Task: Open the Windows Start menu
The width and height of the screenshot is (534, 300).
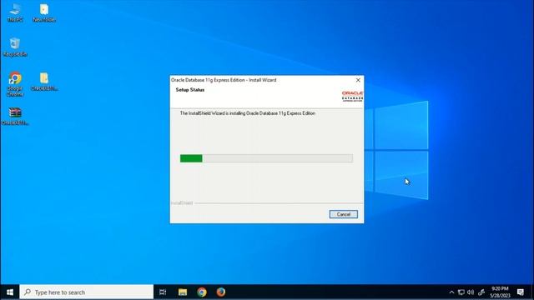Action: coord(10,292)
